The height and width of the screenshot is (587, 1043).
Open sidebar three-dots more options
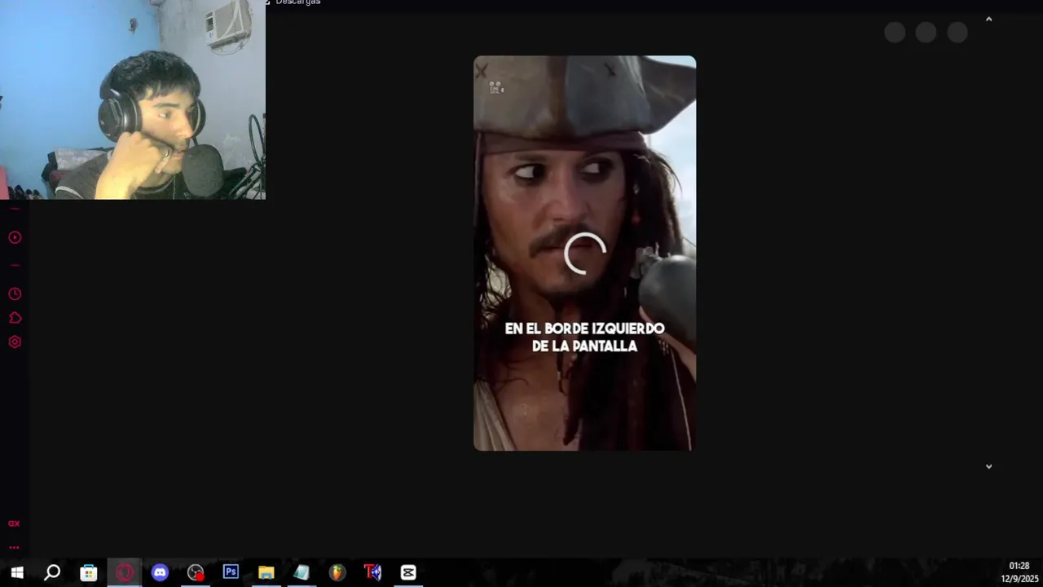[14, 547]
